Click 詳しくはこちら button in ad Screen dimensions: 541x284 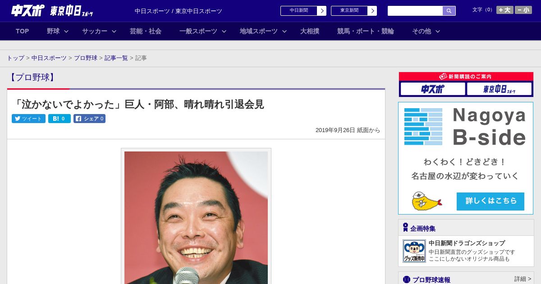491,201
